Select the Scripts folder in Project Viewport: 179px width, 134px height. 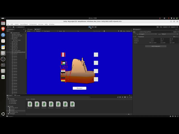[x=12, y=111]
